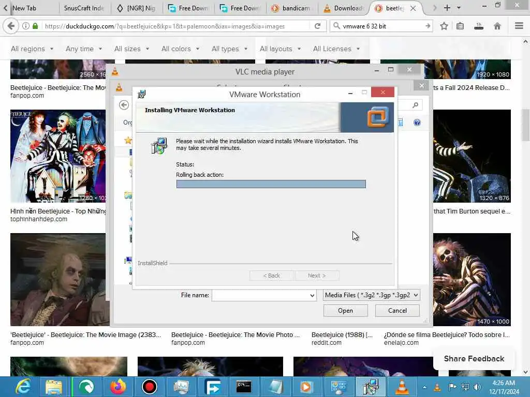This screenshot has width=530, height=397.
Task: Open the Media Files type dropdown
Action: point(372,295)
